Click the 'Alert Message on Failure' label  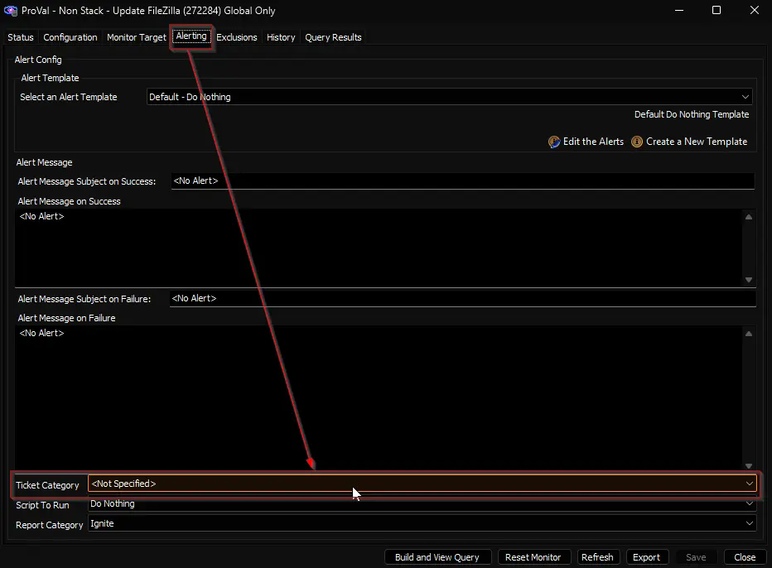(x=66, y=318)
